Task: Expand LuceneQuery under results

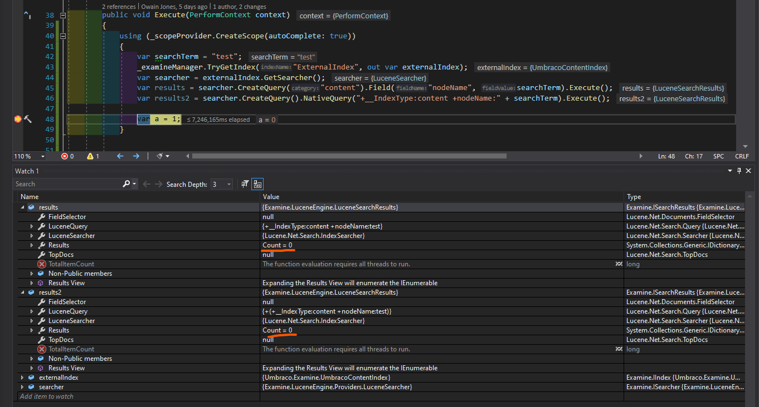Action: (x=32, y=226)
